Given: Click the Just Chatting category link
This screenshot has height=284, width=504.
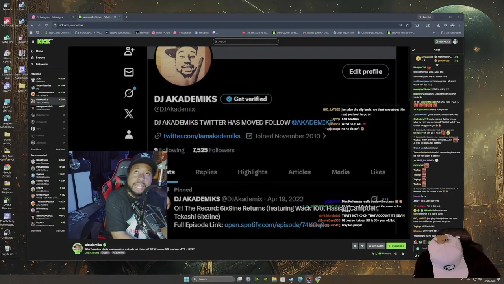Looking at the screenshot, I should (x=92, y=252).
